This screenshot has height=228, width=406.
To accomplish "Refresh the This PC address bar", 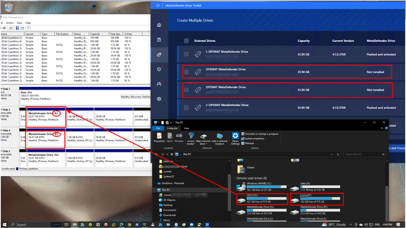I will (338, 154).
